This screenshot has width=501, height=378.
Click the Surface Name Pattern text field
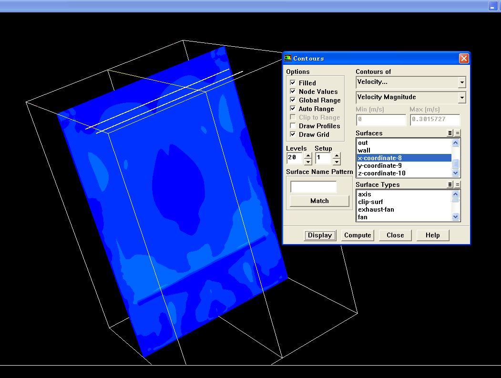(313, 187)
